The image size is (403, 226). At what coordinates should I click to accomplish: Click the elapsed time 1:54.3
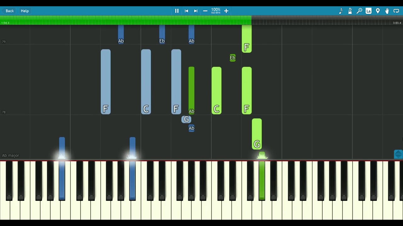[5, 23]
